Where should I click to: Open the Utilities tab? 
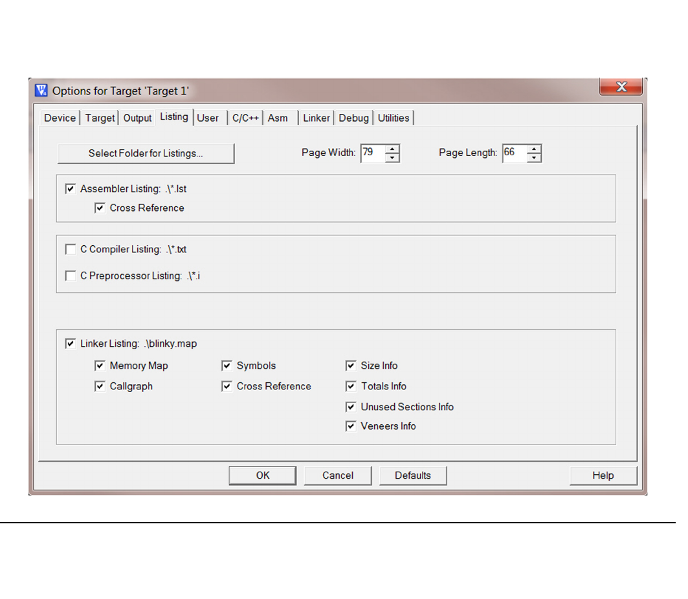point(394,118)
